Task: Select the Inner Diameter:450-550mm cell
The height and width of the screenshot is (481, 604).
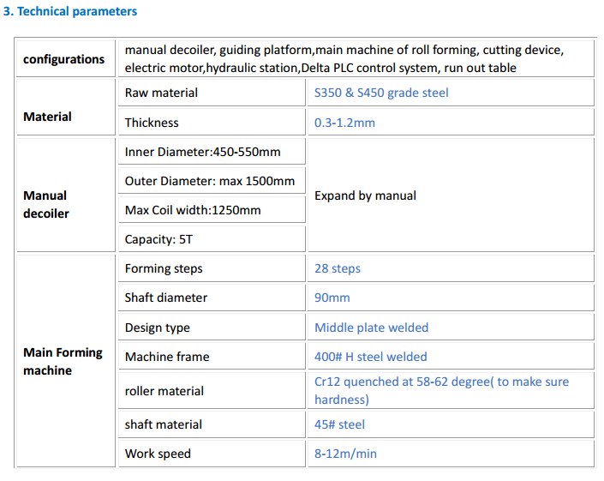Action: [212, 152]
